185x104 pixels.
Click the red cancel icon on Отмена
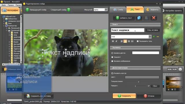pos(145,96)
